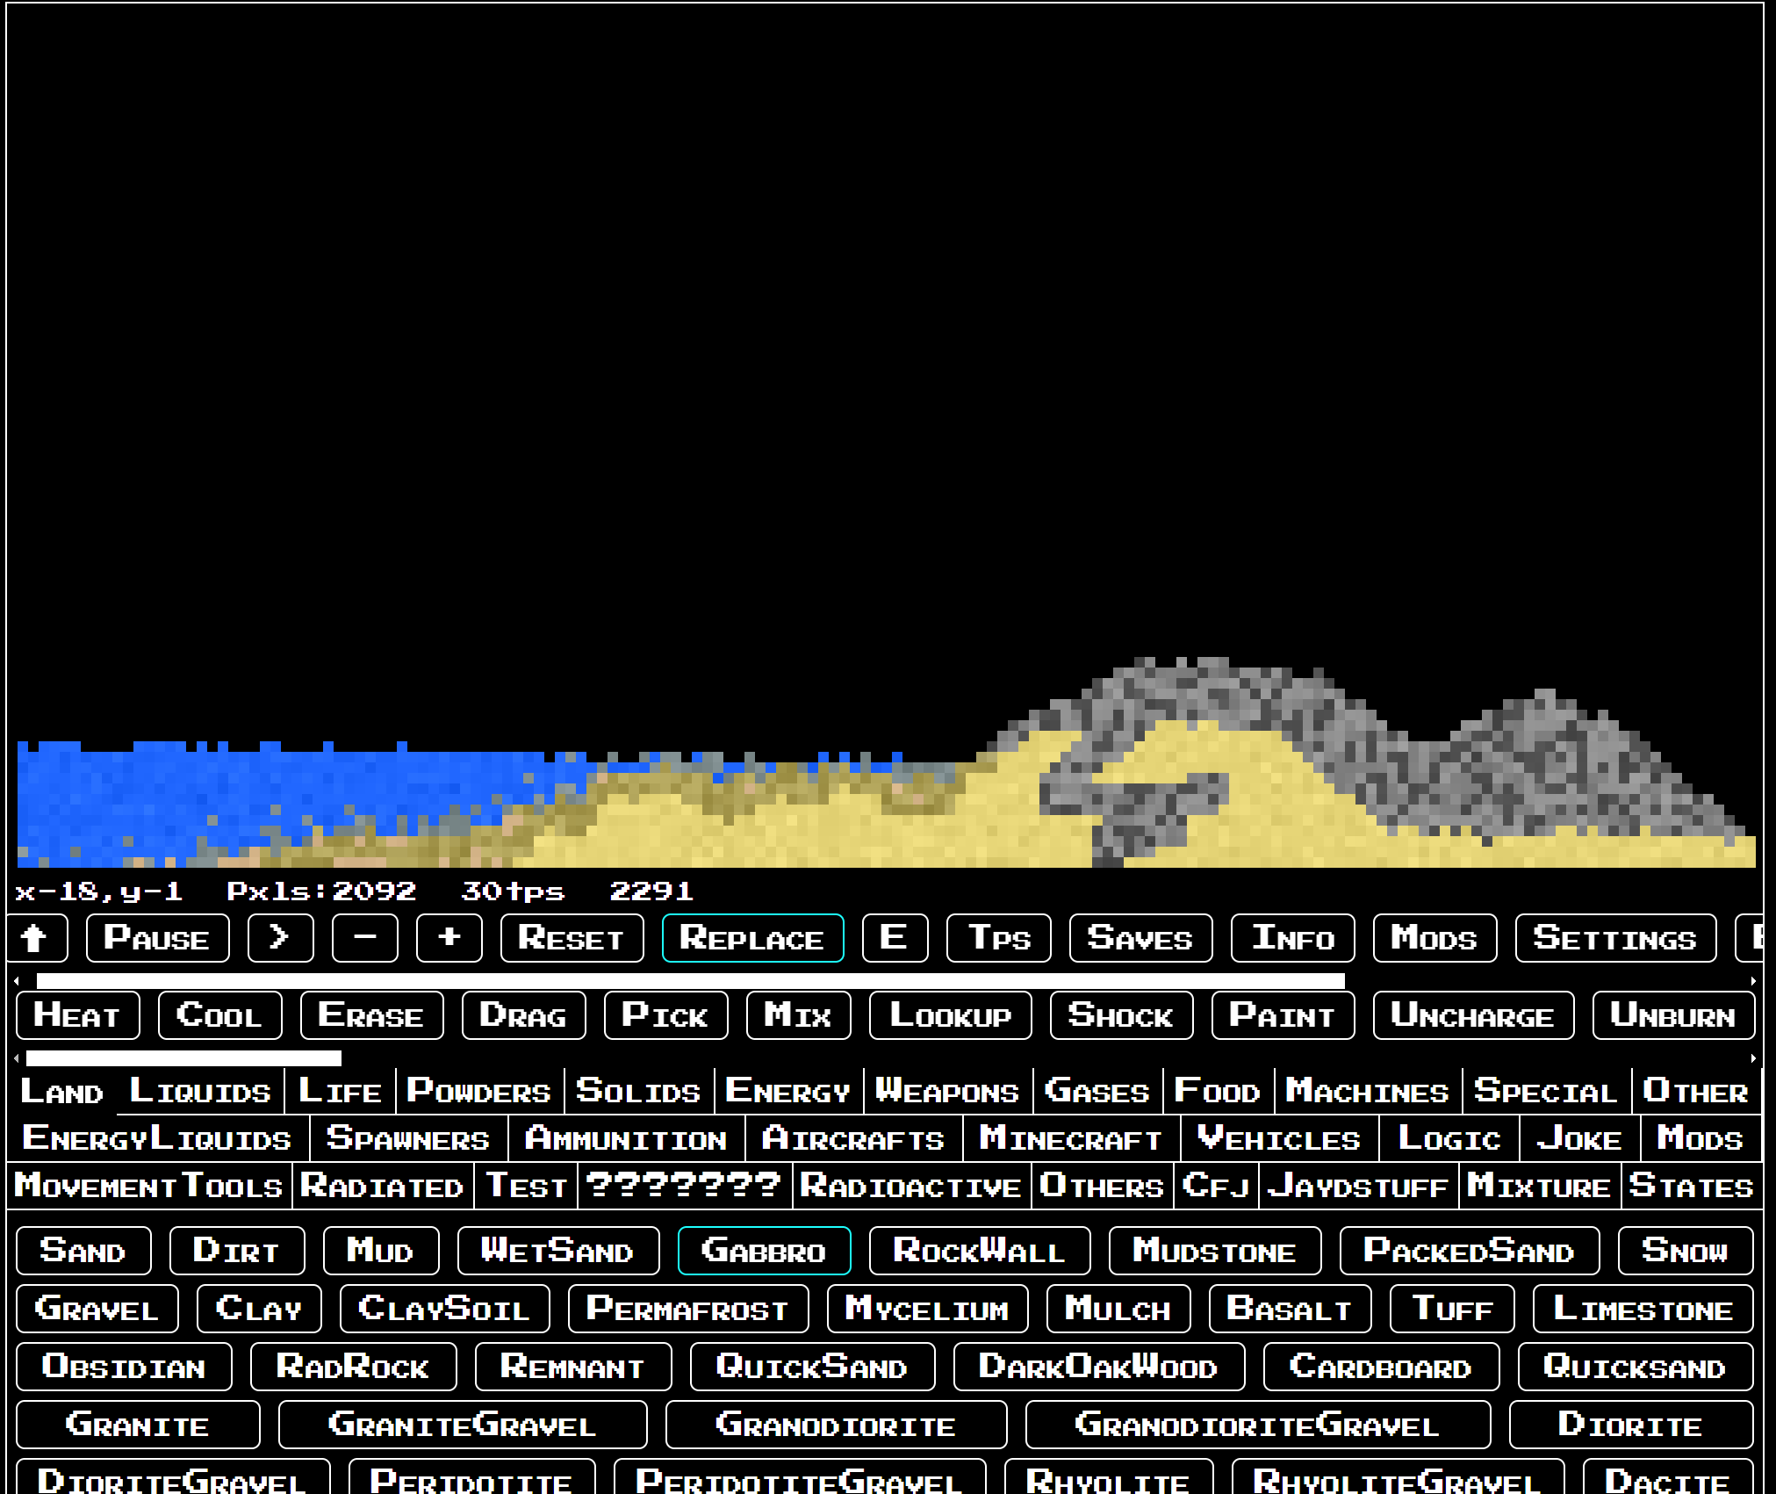The height and width of the screenshot is (1494, 1776).
Task: Open the Settings menu
Action: (x=1614, y=938)
